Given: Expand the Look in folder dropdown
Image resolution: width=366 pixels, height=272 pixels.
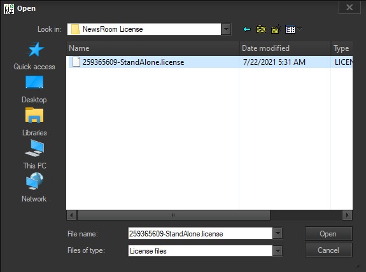Looking at the screenshot, I should coord(226,29).
